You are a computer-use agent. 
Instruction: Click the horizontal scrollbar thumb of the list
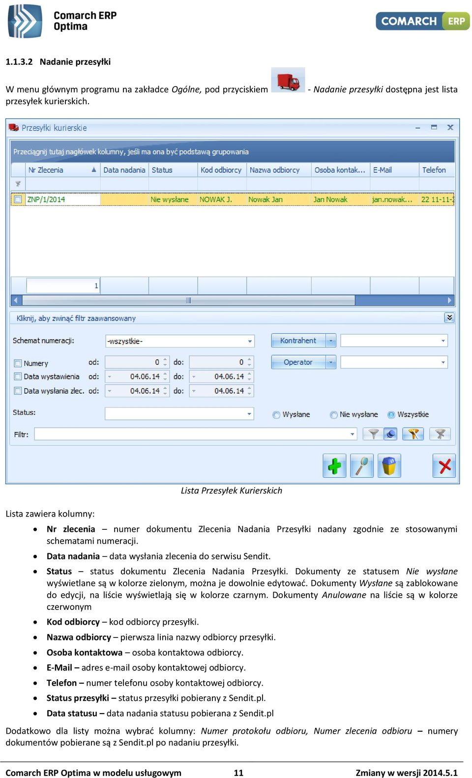point(188,300)
